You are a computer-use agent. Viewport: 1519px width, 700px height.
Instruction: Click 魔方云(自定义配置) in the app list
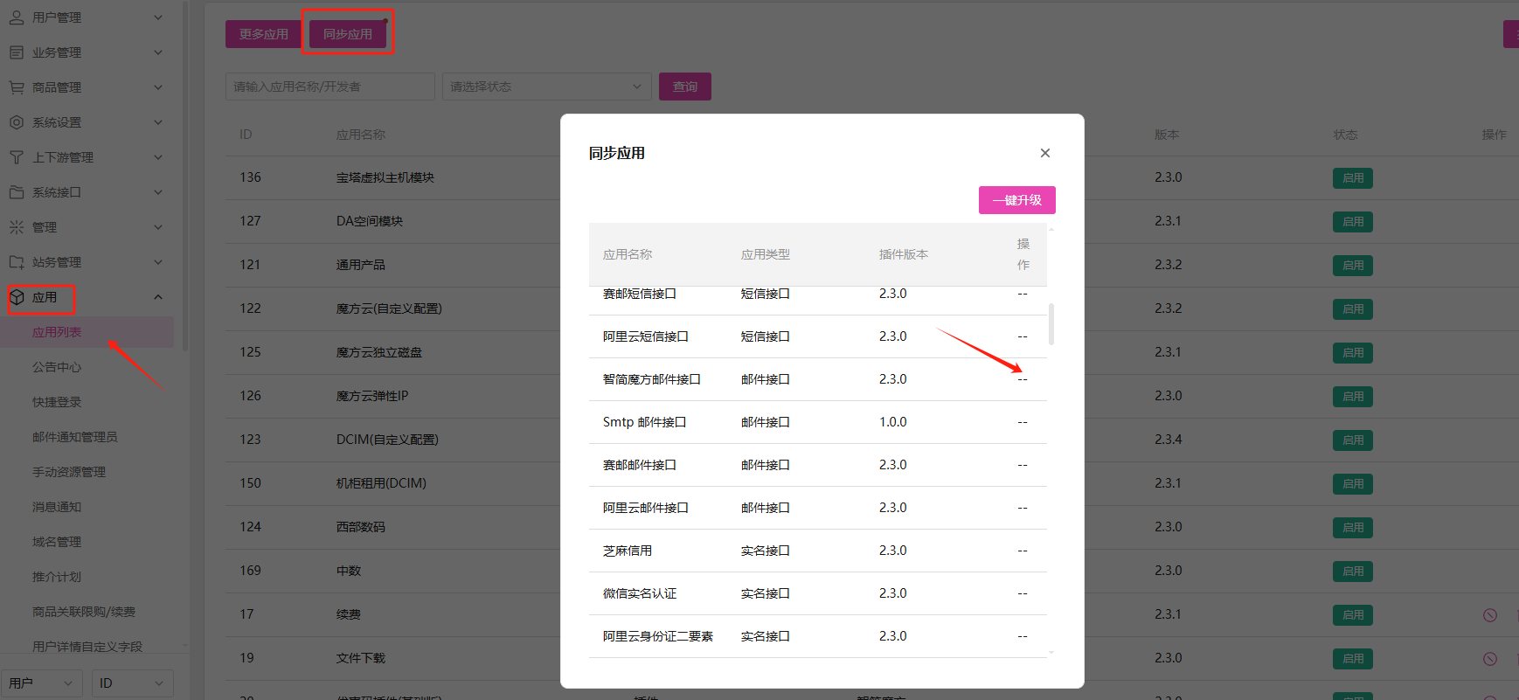389,308
